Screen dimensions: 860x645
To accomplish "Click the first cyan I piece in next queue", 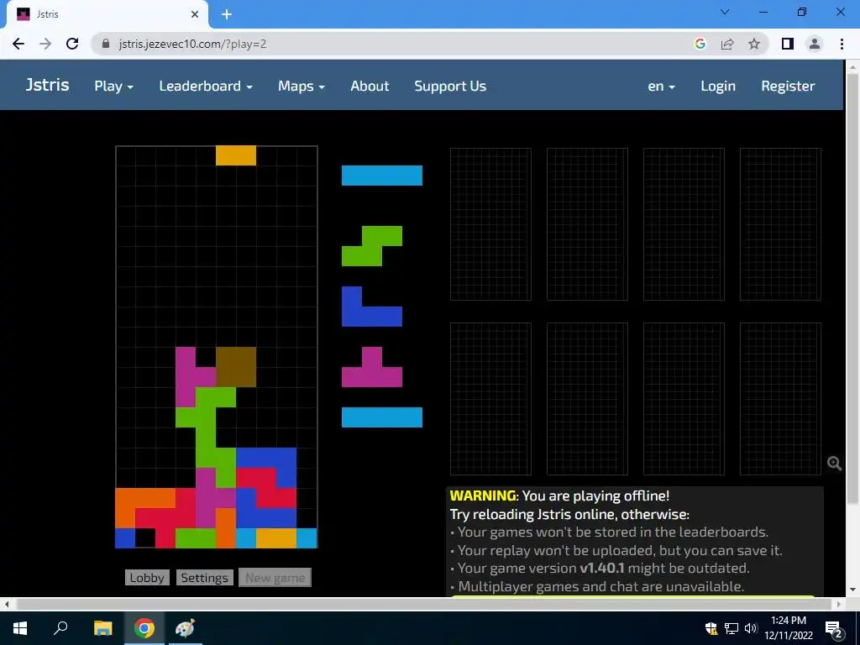I will 382,176.
